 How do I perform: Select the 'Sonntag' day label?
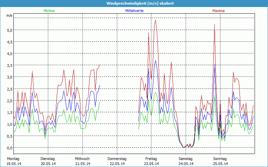click(x=220, y=159)
